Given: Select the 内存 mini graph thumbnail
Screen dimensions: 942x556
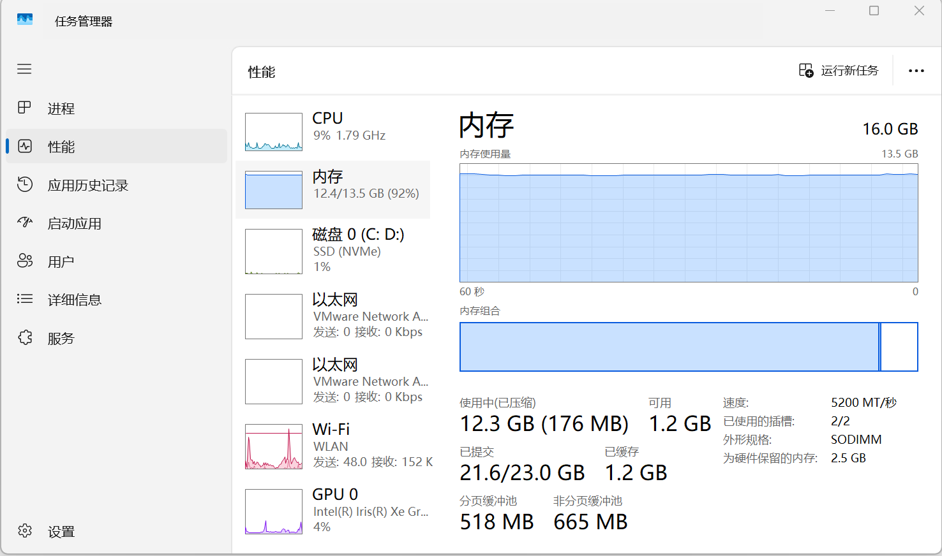Looking at the screenshot, I should [x=274, y=190].
